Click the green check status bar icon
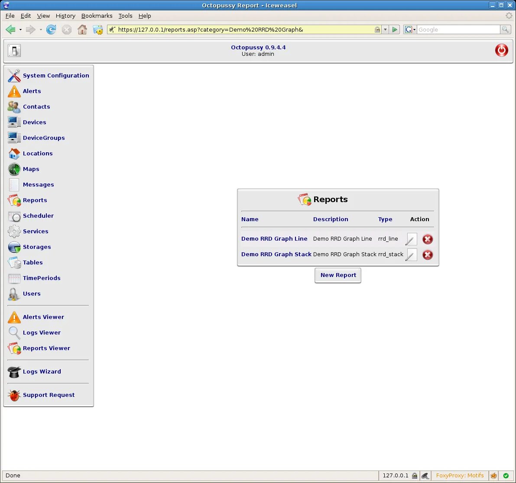 tap(506, 476)
